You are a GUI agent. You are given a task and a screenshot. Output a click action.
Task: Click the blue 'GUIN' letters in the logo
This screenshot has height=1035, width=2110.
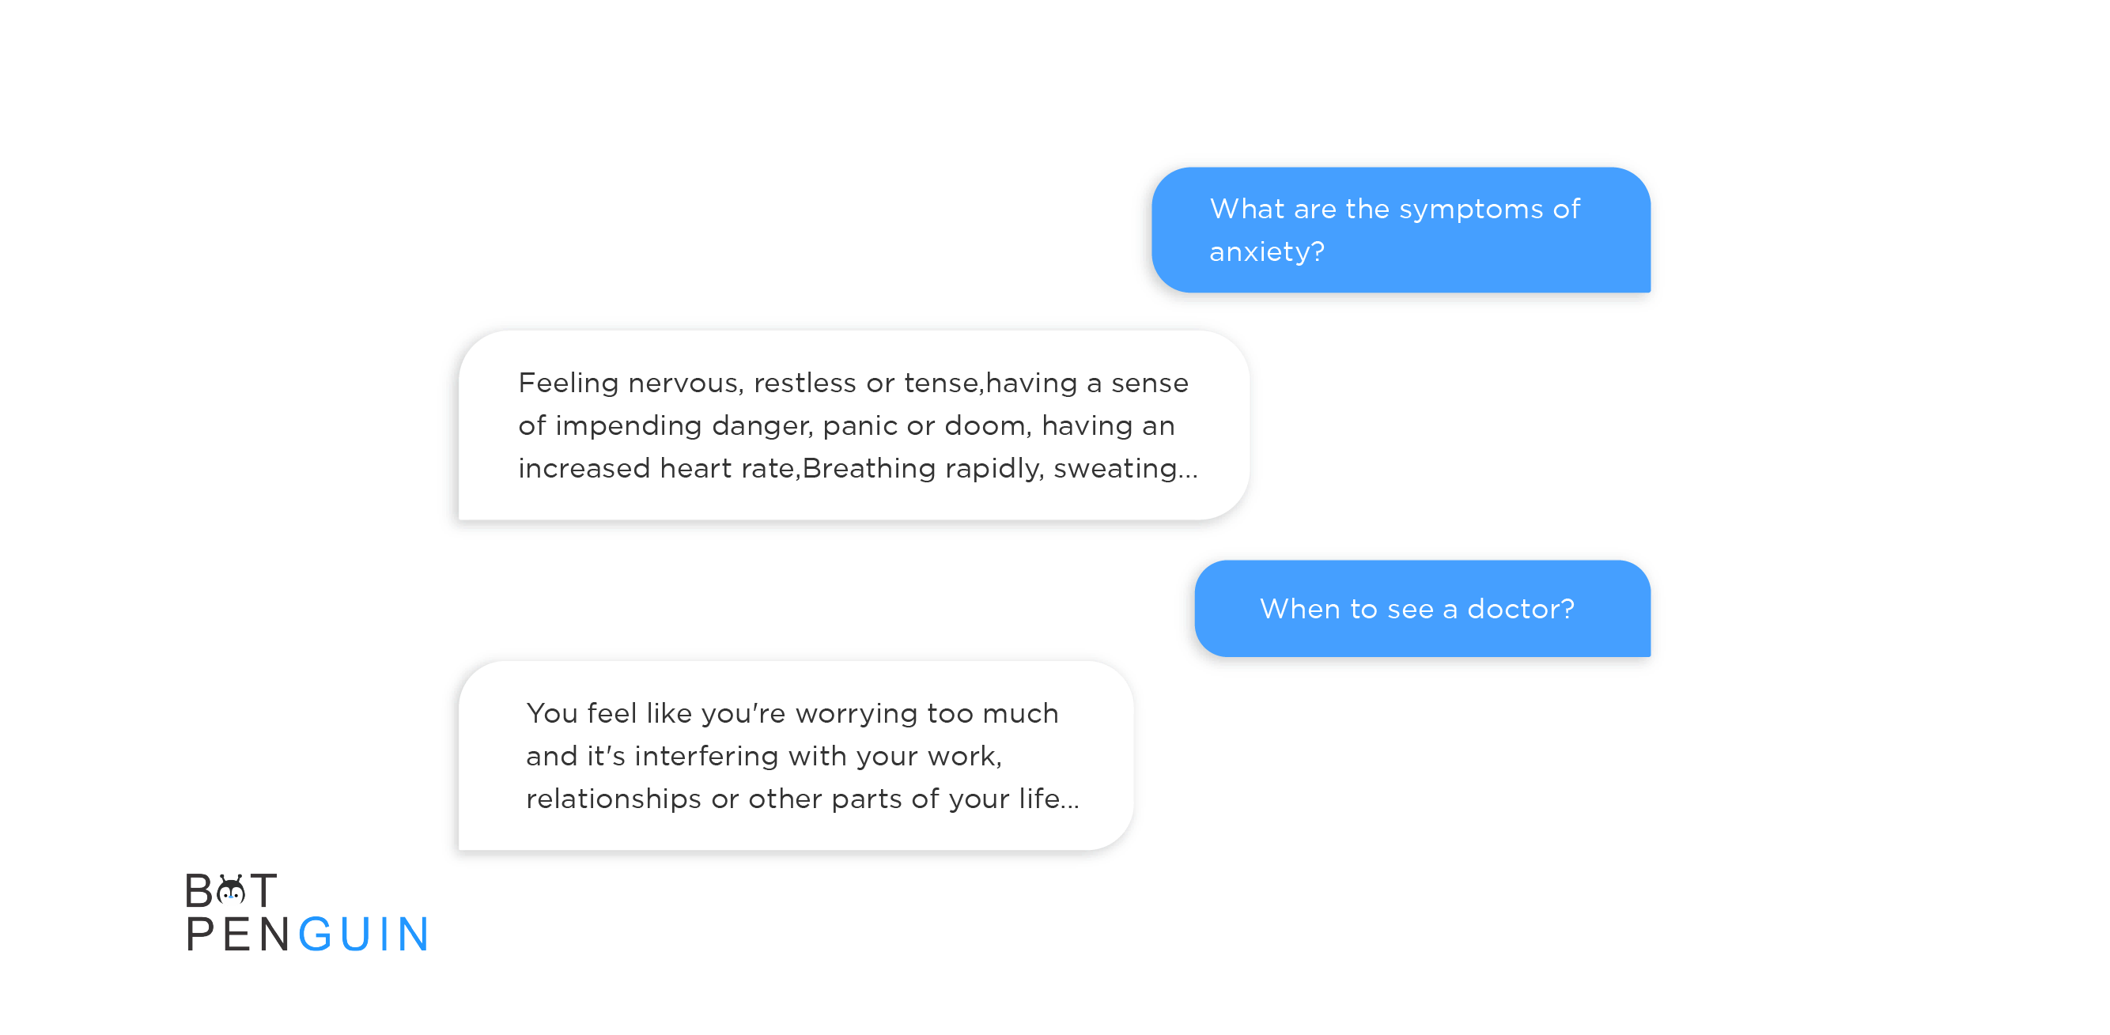[x=364, y=935]
